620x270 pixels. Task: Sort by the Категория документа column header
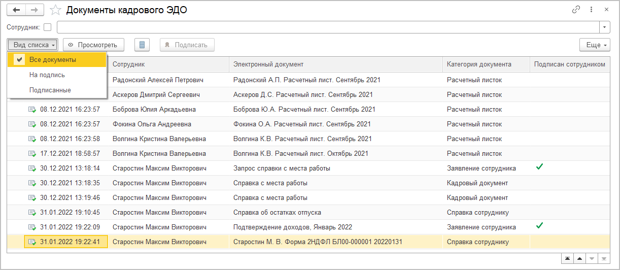479,64
